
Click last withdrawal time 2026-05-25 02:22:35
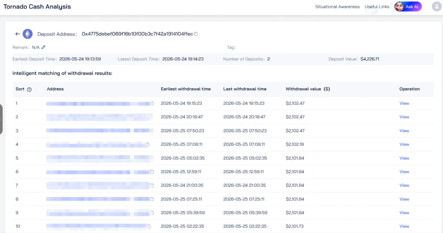tap(244, 226)
